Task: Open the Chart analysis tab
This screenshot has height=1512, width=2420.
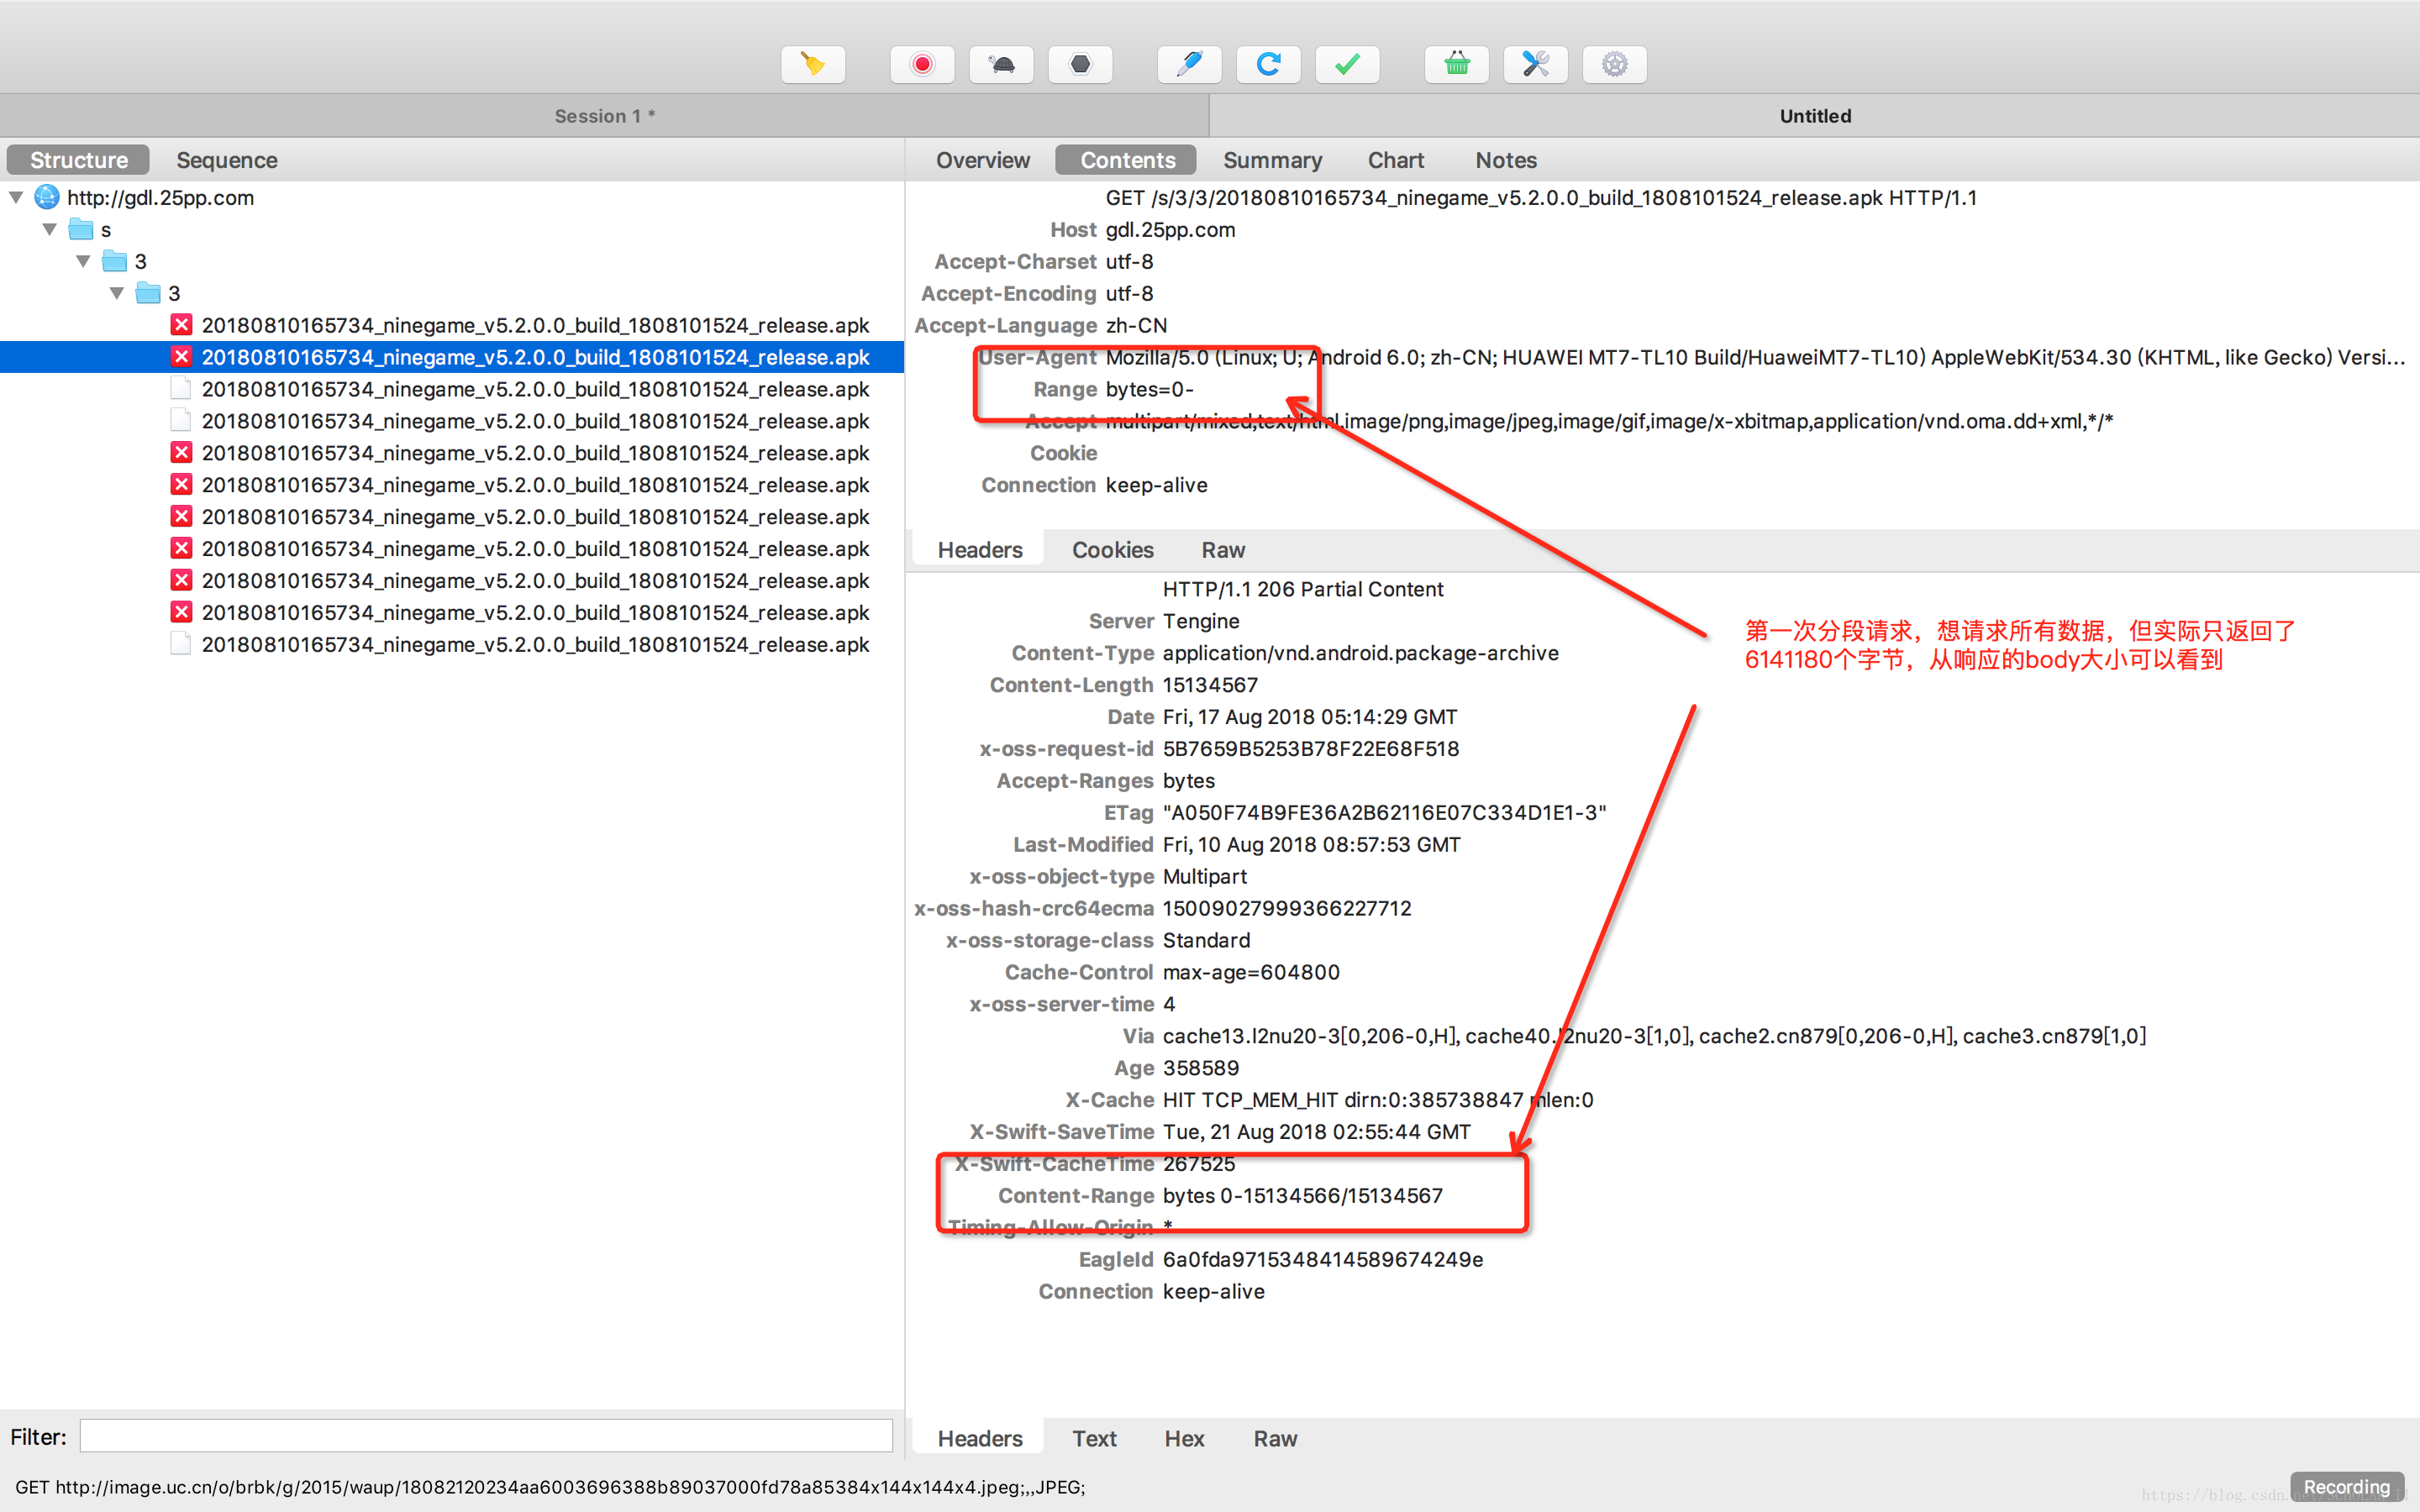Action: click(1394, 160)
